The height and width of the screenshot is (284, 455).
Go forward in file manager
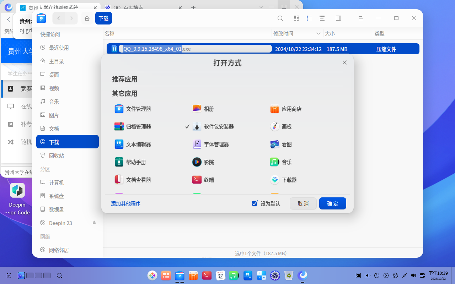click(x=71, y=18)
